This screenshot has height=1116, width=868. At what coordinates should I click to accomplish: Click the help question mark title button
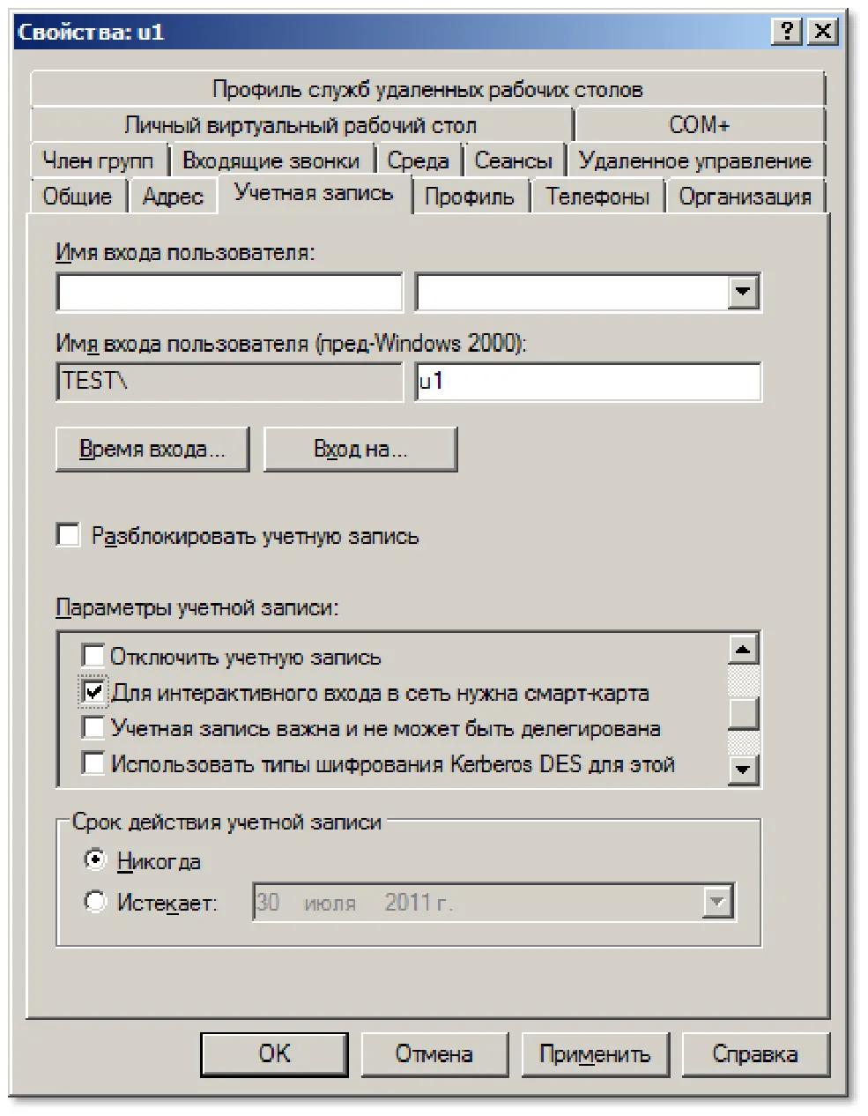tap(786, 32)
